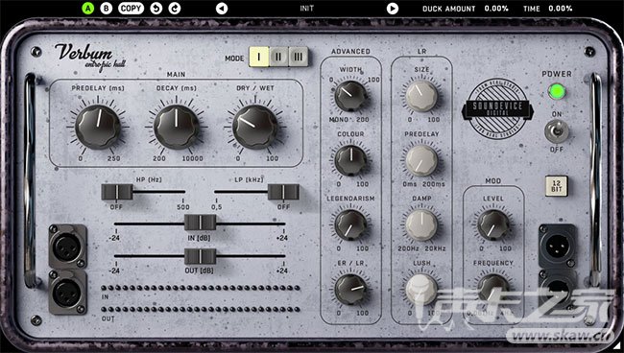
Task: Toggle the ON/OFF power switch
Action: click(x=557, y=131)
